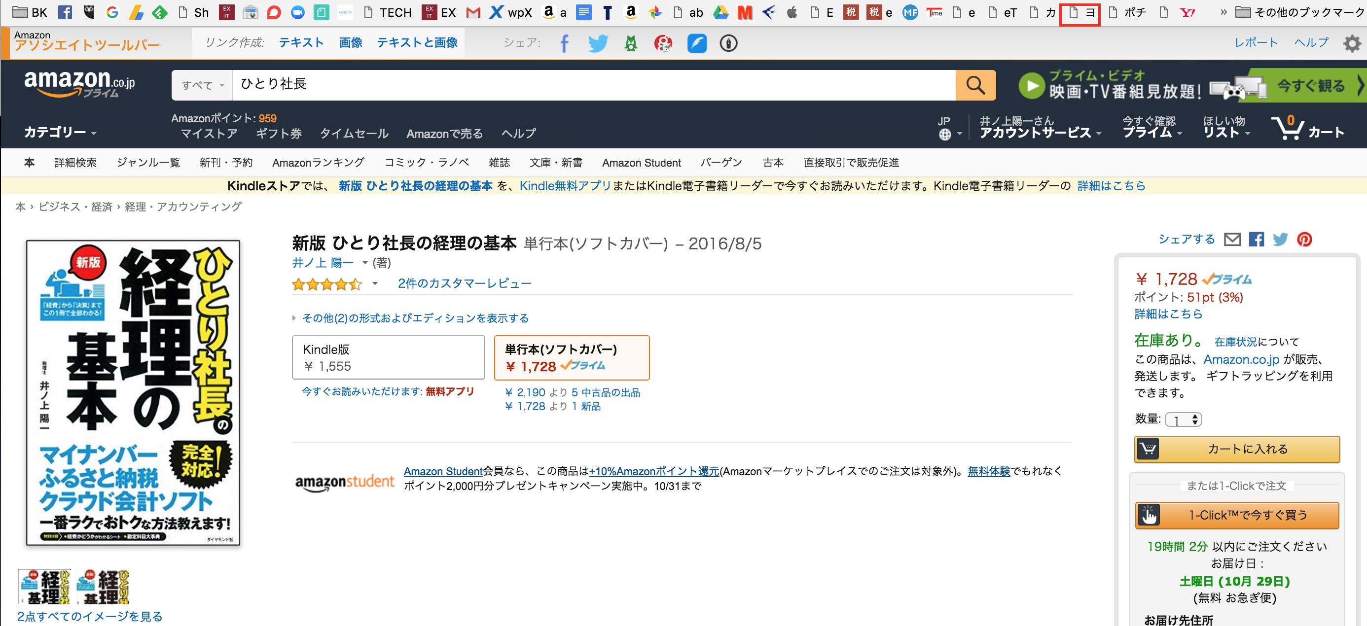Share via Facebook in Associates toolbar
This screenshot has height=626, width=1367.
pos(564,43)
